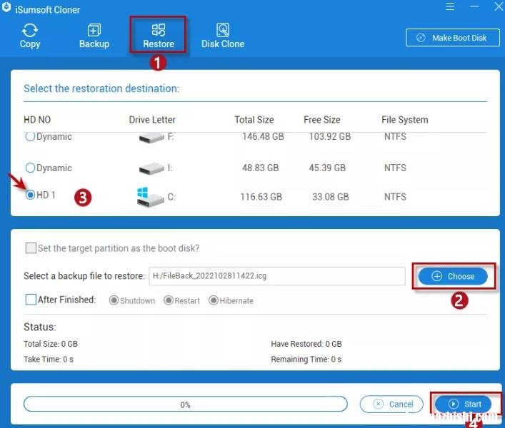Image resolution: width=505 pixels, height=428 pixels.
Task: Select the Hibernate radio option
Action: click(x=213, y=300)
